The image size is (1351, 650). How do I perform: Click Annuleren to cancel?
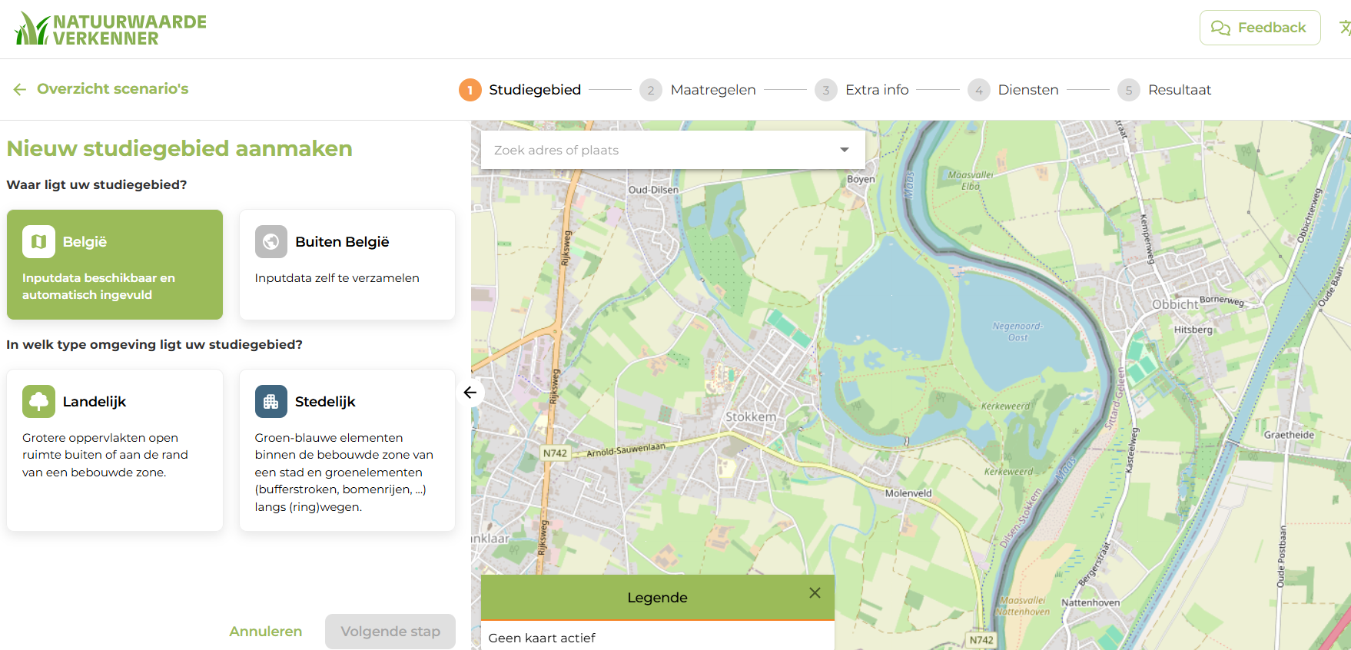(x=265, y=632)
